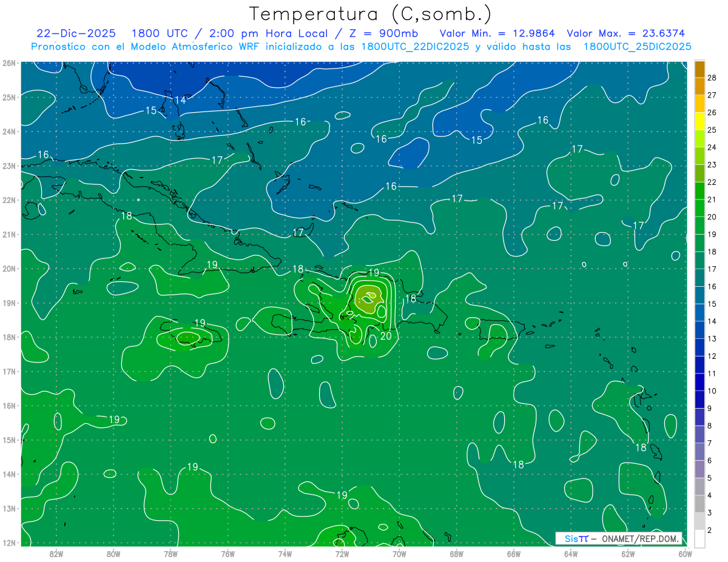This screenshot has height=562, width=728.
Task: Click the "Sisπ" logo in credit box
Action: coord(577,538)
